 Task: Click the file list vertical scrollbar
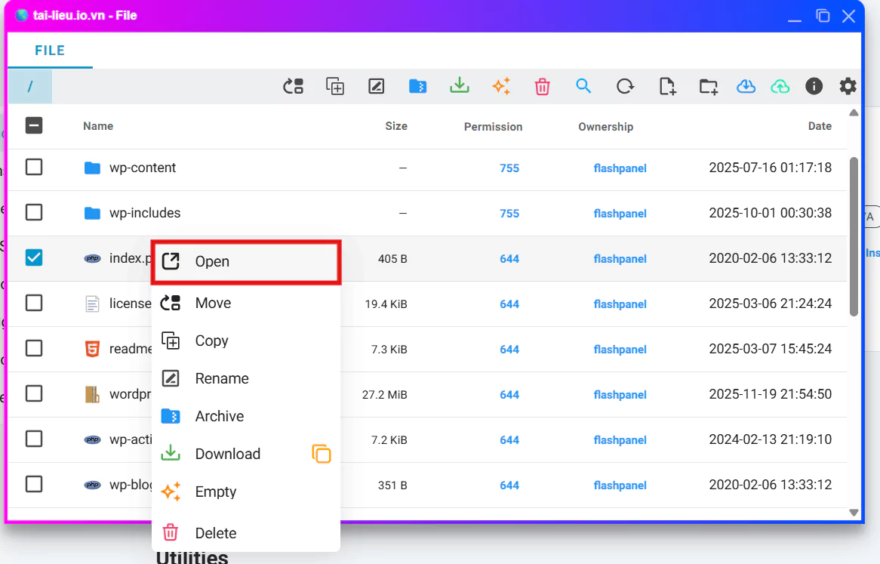pyautogui.click(x=854, y=236)
